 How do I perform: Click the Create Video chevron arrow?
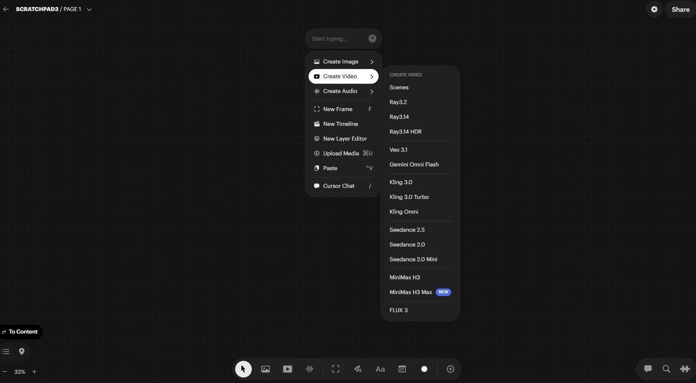372,77
